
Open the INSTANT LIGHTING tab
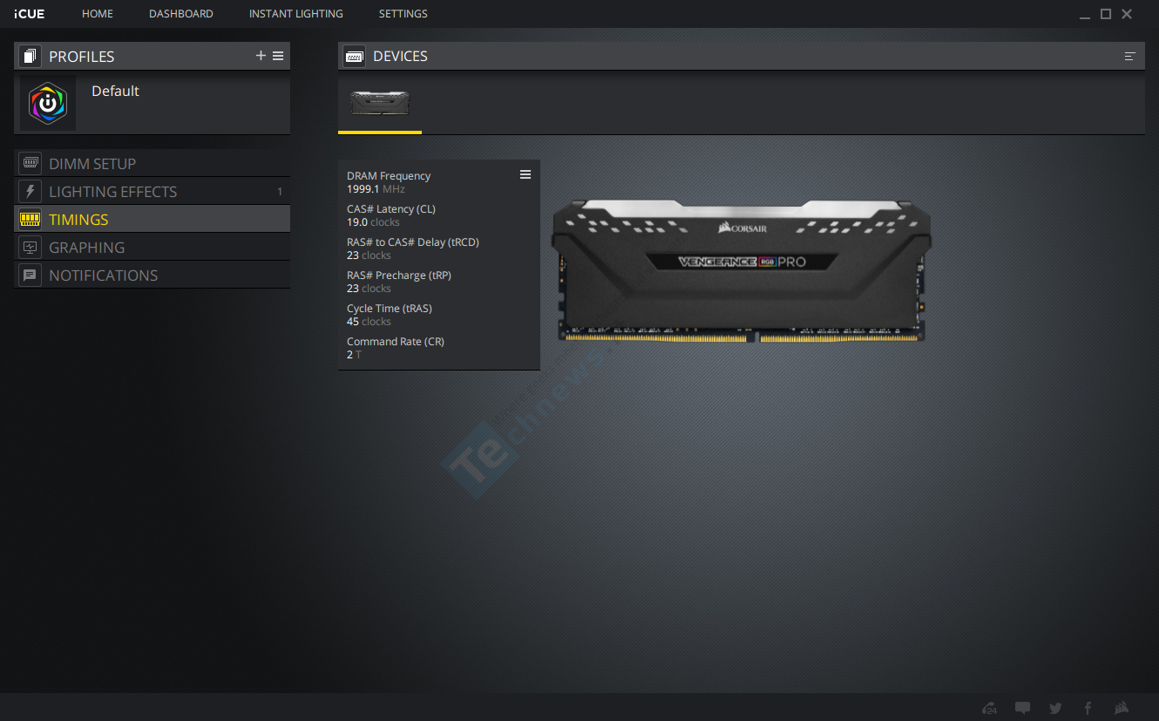click(x=296, y=14)
